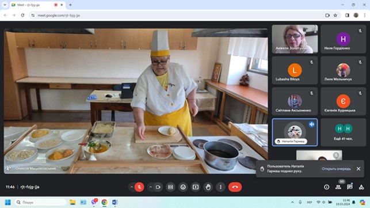
Task: Click the meeting code rjt-fzjg-jja text
Action: [30, 187]
